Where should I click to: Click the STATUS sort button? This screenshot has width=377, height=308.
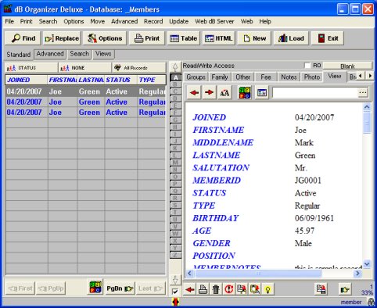point(31,68)
